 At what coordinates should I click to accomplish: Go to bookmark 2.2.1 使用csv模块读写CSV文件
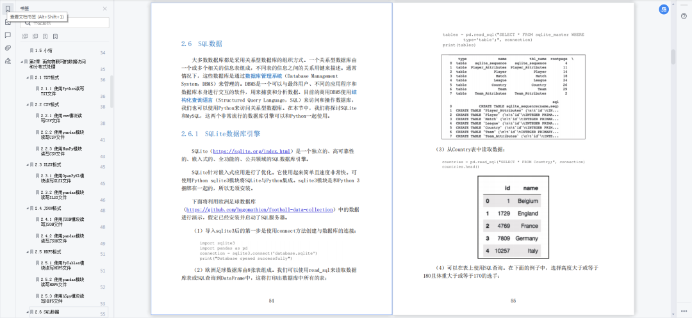(x=62, y=118)
